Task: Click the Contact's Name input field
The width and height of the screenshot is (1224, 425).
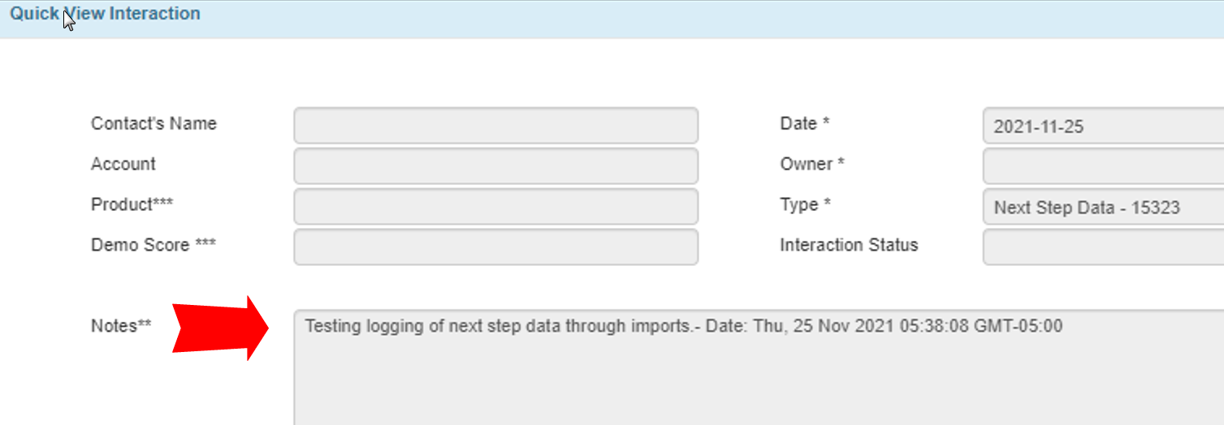Action: 495,125
